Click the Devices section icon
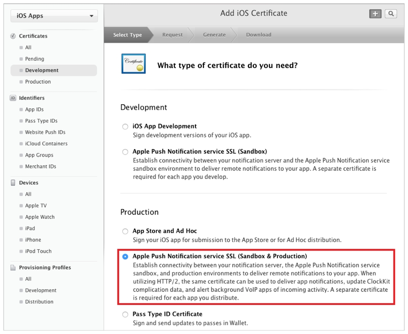This screenshot has height=334, width=408. tap(13, 183)
